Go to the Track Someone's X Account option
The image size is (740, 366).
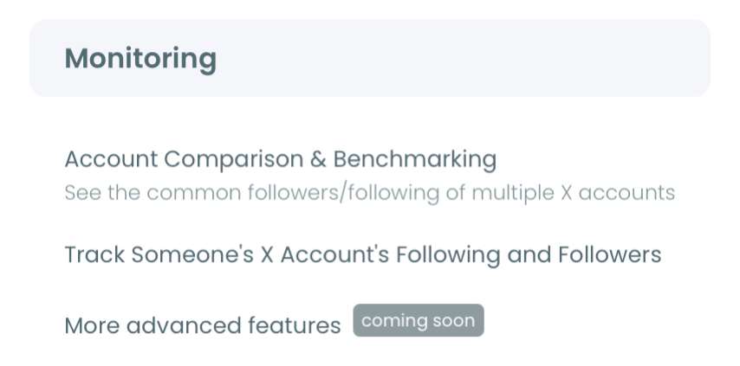click(x=362, y=255)
